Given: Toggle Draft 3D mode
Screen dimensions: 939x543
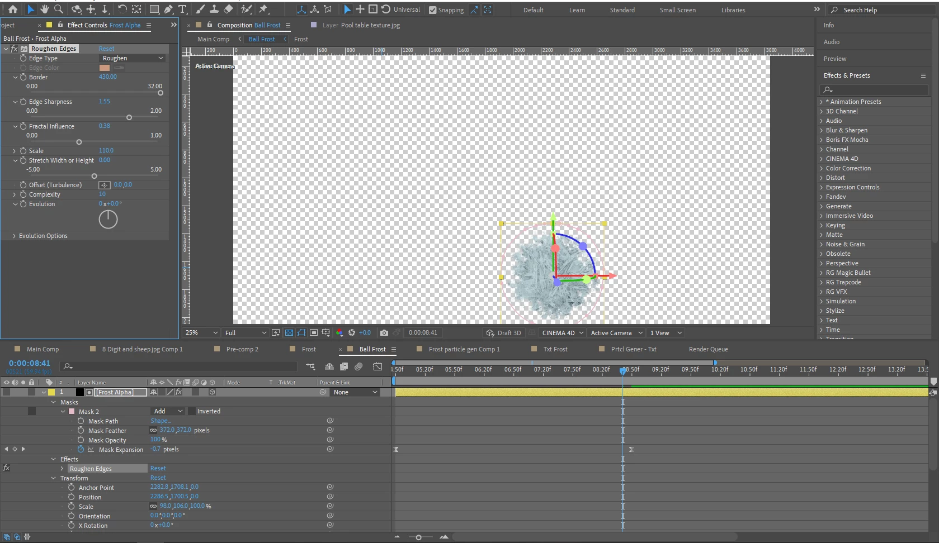Looking at the screenshot, I should point(503,333).
